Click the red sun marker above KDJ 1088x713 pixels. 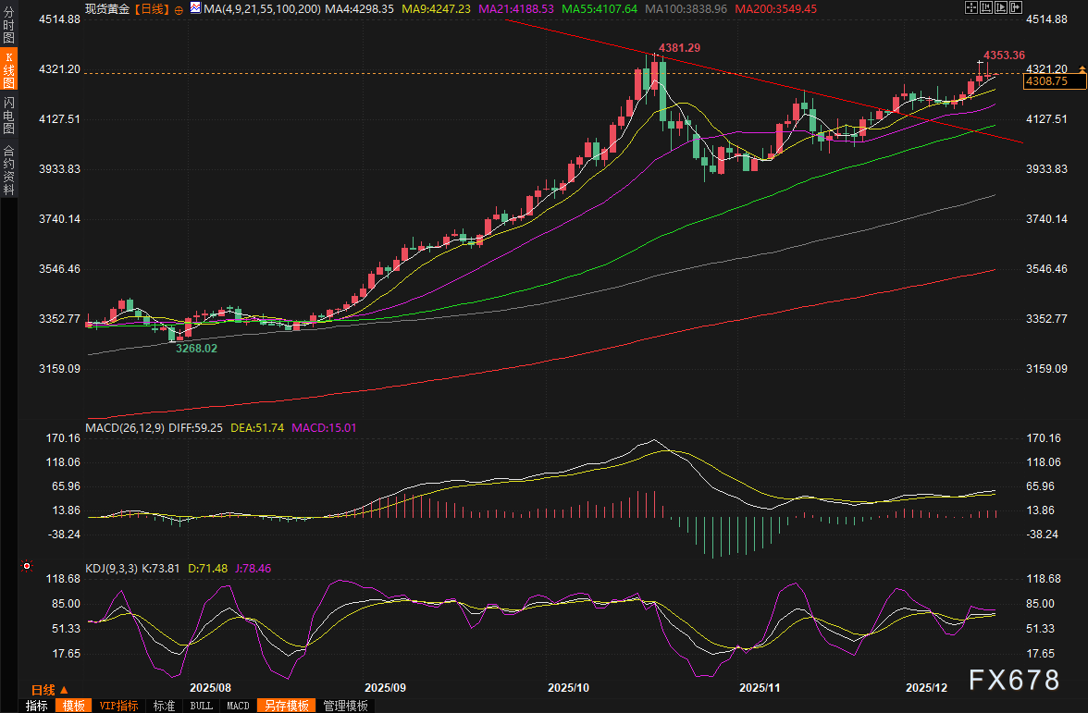[27, 565]
